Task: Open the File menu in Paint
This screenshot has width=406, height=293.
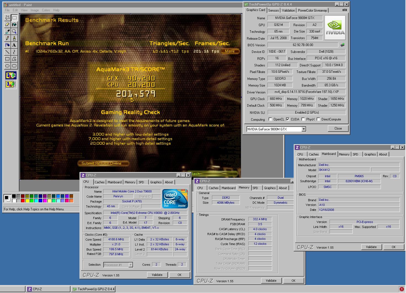Action: pos(7,10)
